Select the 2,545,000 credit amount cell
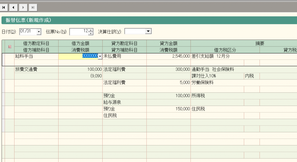 pyautogui.click(x=169, y=56)
